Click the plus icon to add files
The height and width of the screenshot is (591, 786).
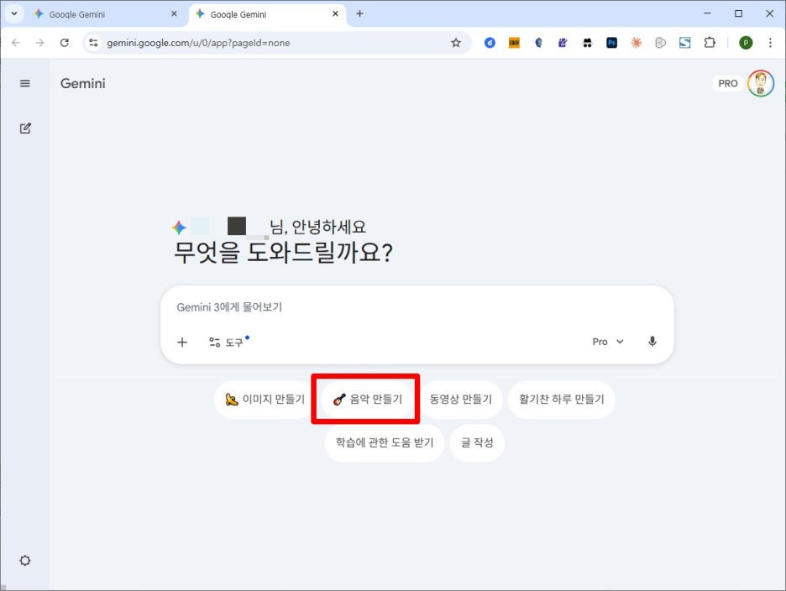tap(182, 342)
